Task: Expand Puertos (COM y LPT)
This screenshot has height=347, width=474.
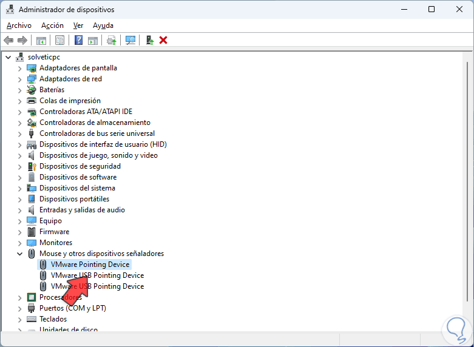Action: tap(19, 309)
